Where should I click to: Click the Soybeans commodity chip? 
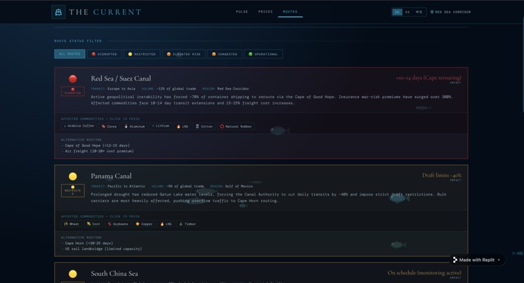pos(118,224)
